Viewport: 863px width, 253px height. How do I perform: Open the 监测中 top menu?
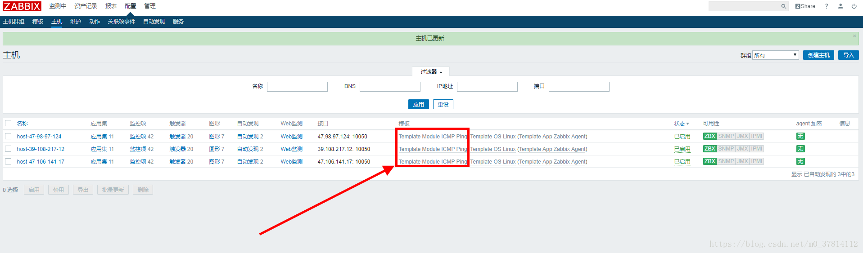58,6
